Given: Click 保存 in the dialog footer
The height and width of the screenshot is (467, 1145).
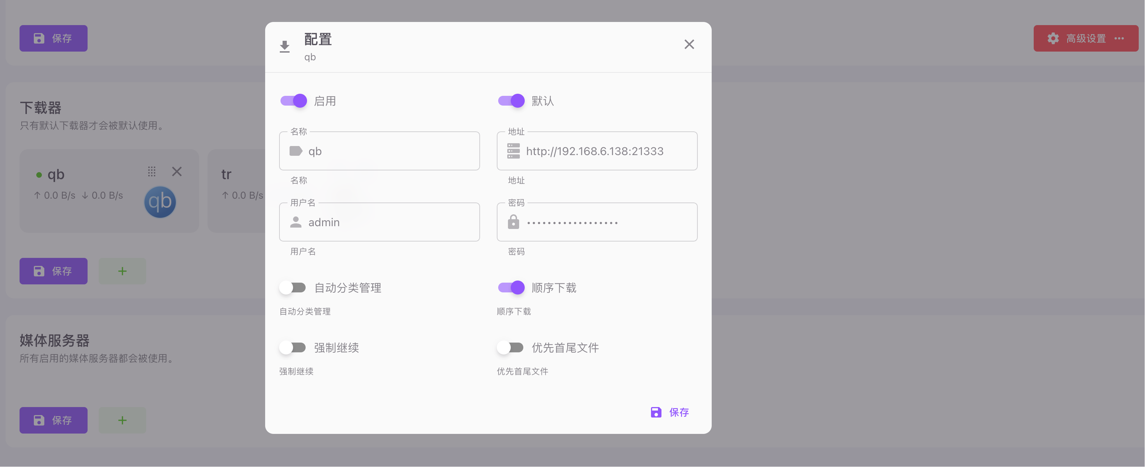Looking at the screenshot, I should point(670,412).
